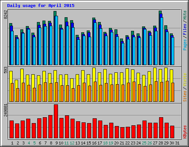Click day 14 on the x-axis
189x147 pixels.
[x=83, y=143]
